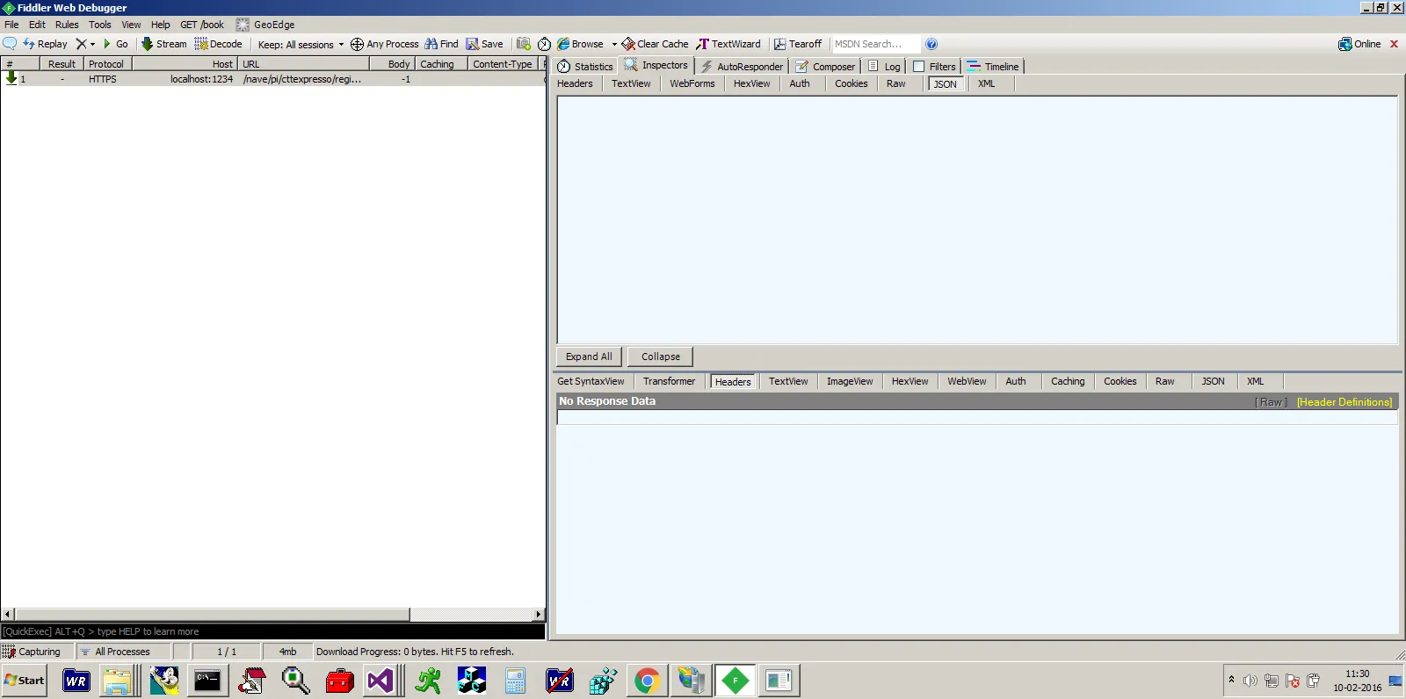Click the comment bubble toolbar icon
This screenshot has height=699, width=1406.
[10, 44]
